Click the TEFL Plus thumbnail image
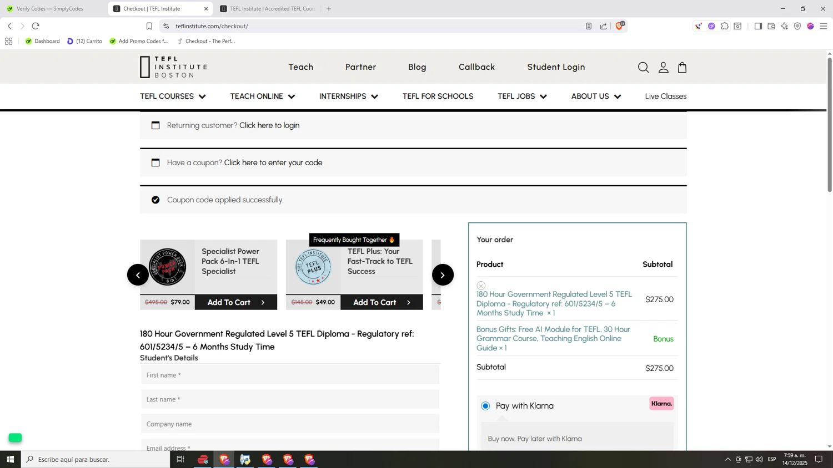833x468 pixels. [313, 267]
